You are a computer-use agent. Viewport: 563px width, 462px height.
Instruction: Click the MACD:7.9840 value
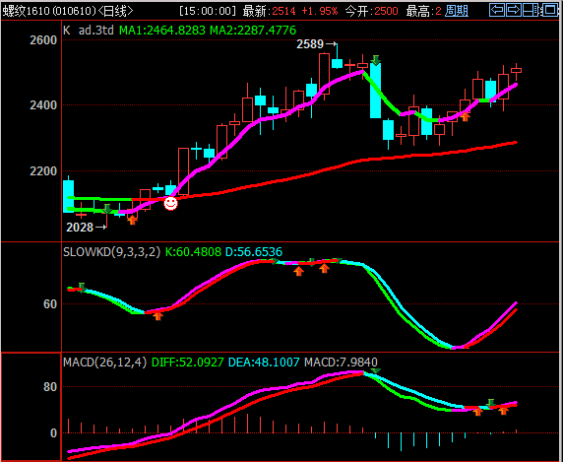click(341, 363)
